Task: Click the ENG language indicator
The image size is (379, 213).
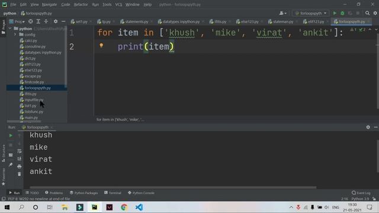Action: click(x=336, y=207)
